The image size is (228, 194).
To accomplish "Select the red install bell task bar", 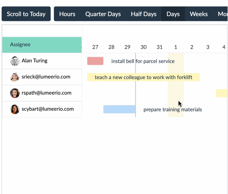I will 95,61.
